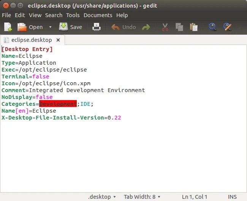
Task: Expand the Open recent files dropdown arrow
Action: point(50,27)
